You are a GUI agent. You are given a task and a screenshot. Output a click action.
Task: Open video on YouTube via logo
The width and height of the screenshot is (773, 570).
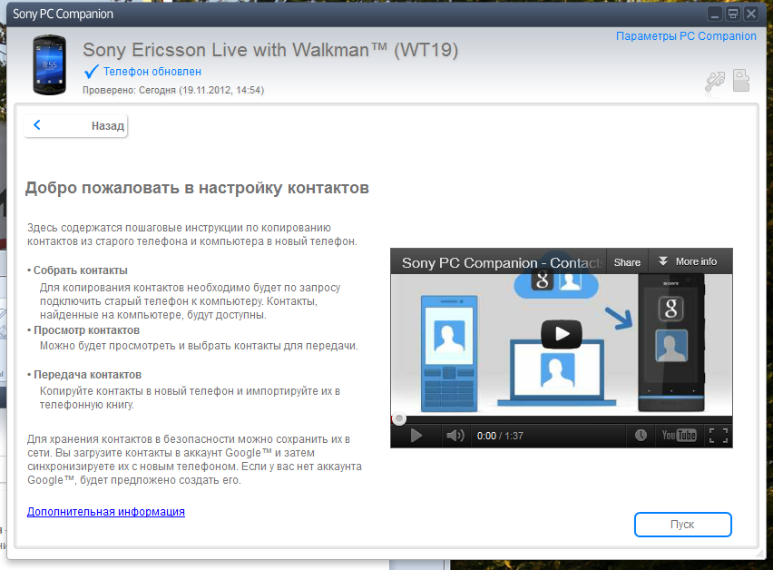(679, 436)
